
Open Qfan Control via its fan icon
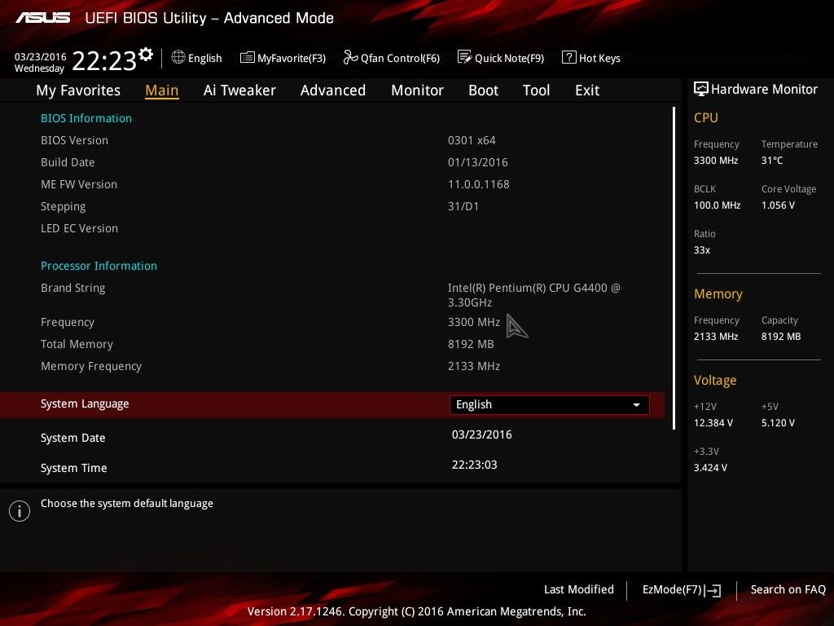(350, 57)
